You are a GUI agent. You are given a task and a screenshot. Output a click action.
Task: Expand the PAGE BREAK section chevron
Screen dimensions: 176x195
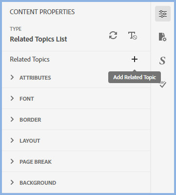[12, 161]
